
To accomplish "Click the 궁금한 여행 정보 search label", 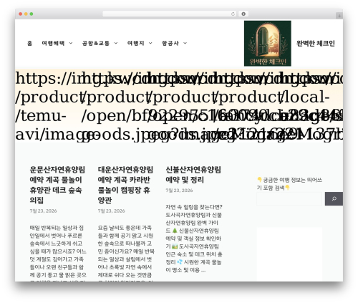I will [289, 183].
